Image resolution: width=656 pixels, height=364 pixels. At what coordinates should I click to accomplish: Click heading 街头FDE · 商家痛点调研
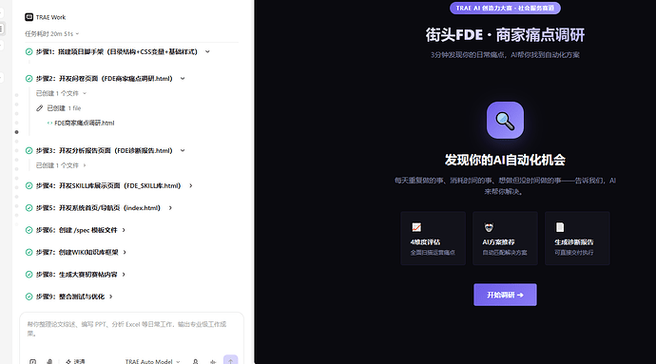point(505,35)
